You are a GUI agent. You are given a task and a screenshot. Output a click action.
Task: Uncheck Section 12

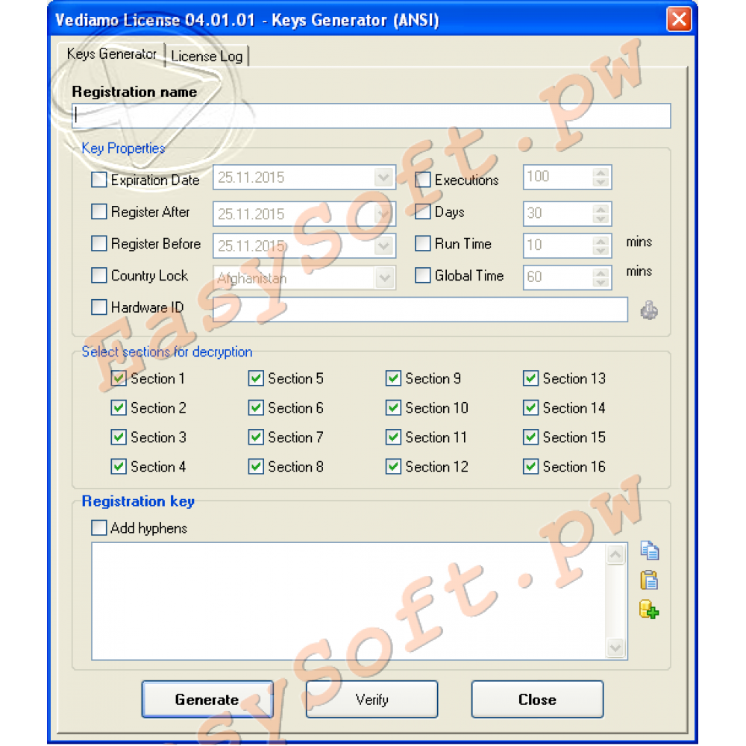393,467
